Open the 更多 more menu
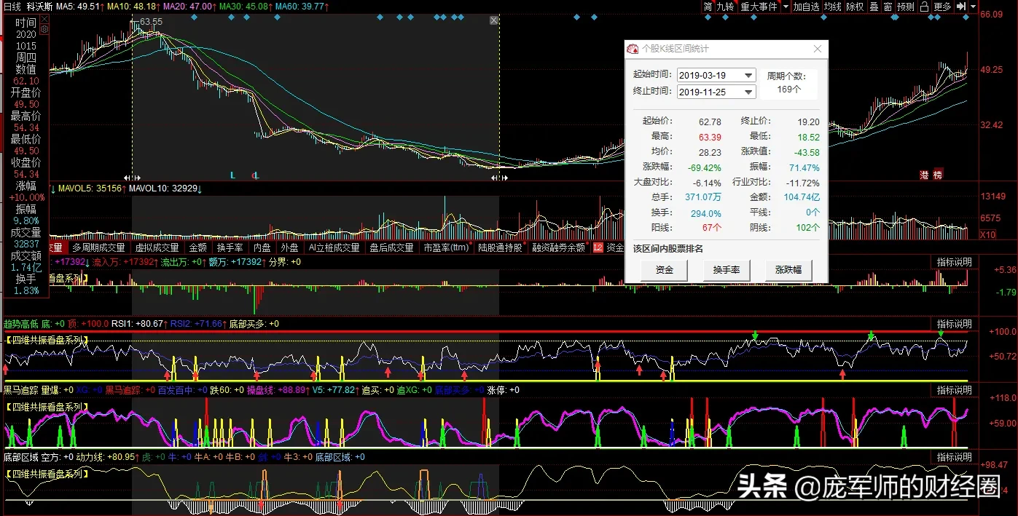This screenshot has width=1018, height=516. 942,7
